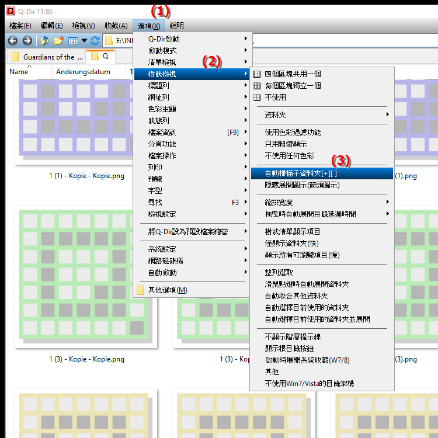This screenshot has width=438, height=438.
Task: Open the 自動啟動 submenu
Action: (x=192, y=273)
